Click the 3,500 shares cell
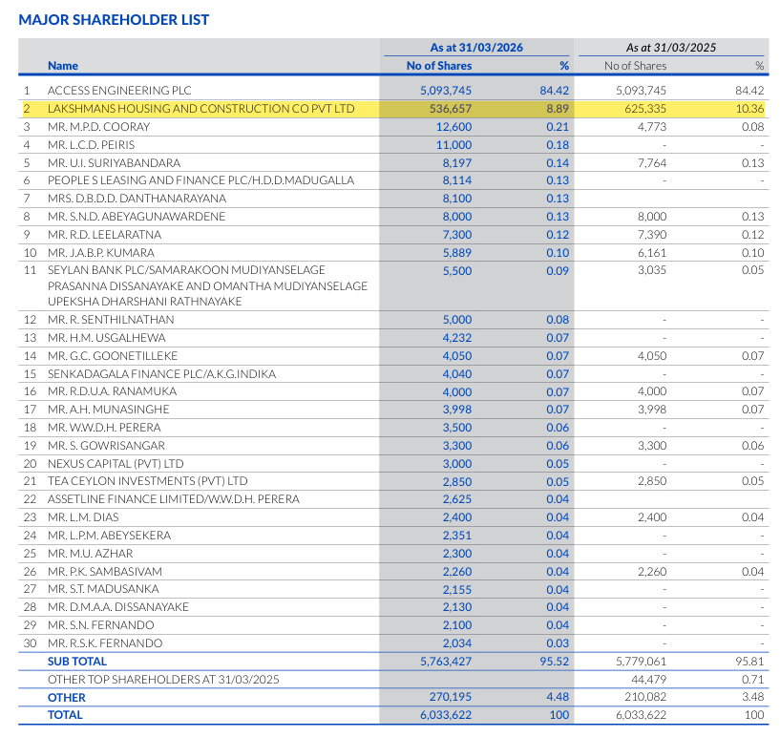 457,428
